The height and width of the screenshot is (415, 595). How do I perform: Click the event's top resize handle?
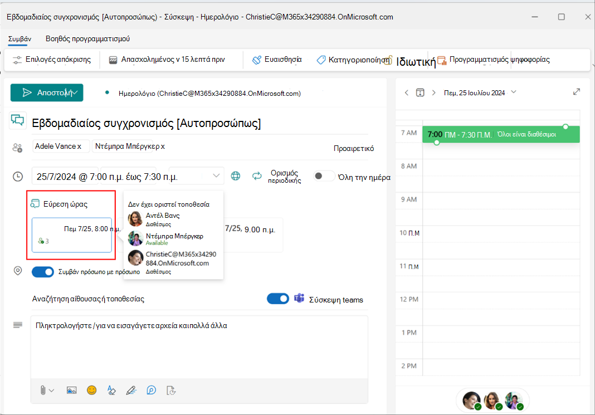[565, 126]
